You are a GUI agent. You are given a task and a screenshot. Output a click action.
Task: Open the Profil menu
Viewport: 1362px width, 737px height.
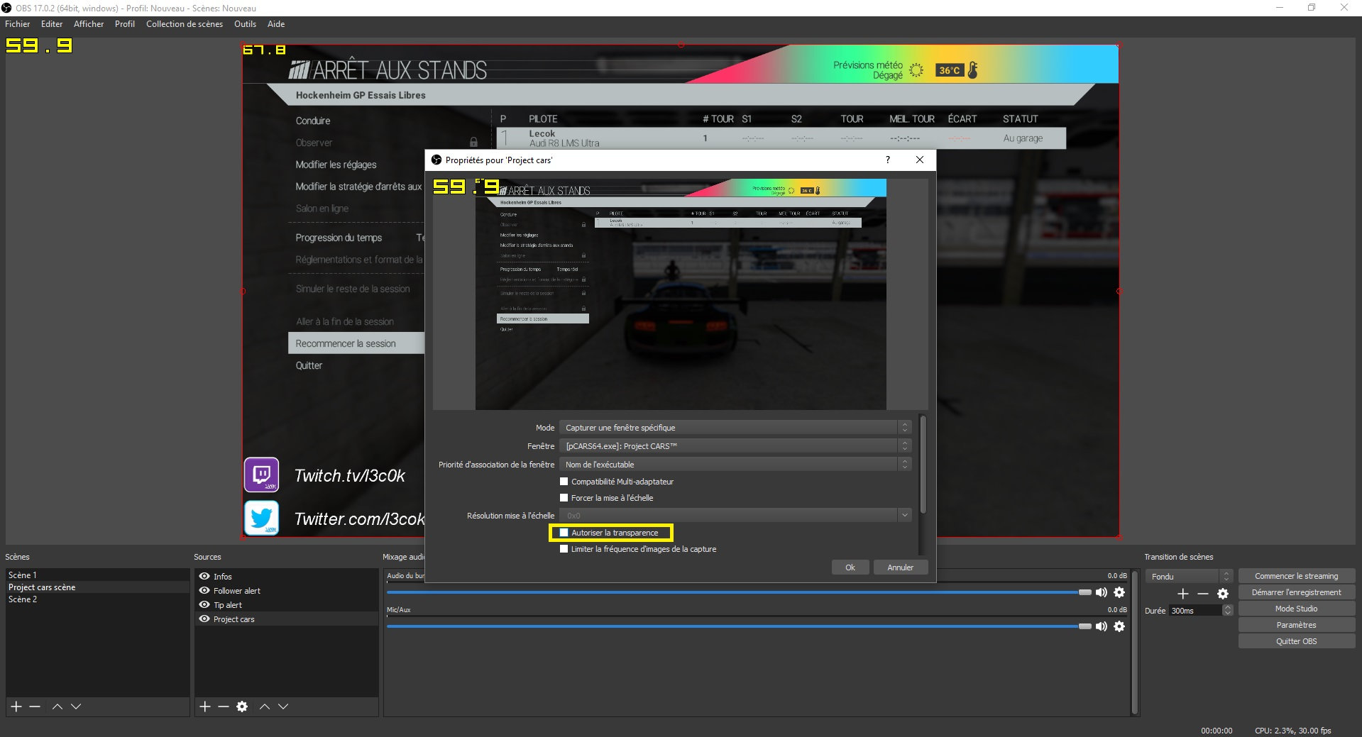[125, 24]
